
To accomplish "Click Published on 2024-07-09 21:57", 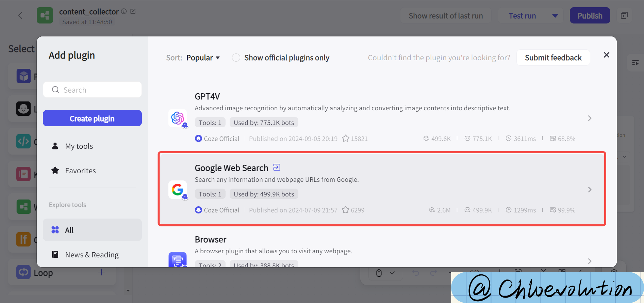I will 293,210.
